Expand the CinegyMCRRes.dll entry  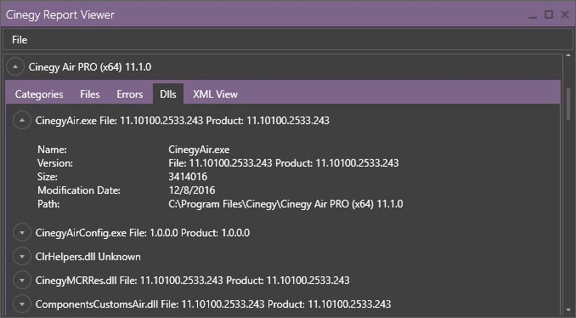pyautogui.click(x=22, y=280)
